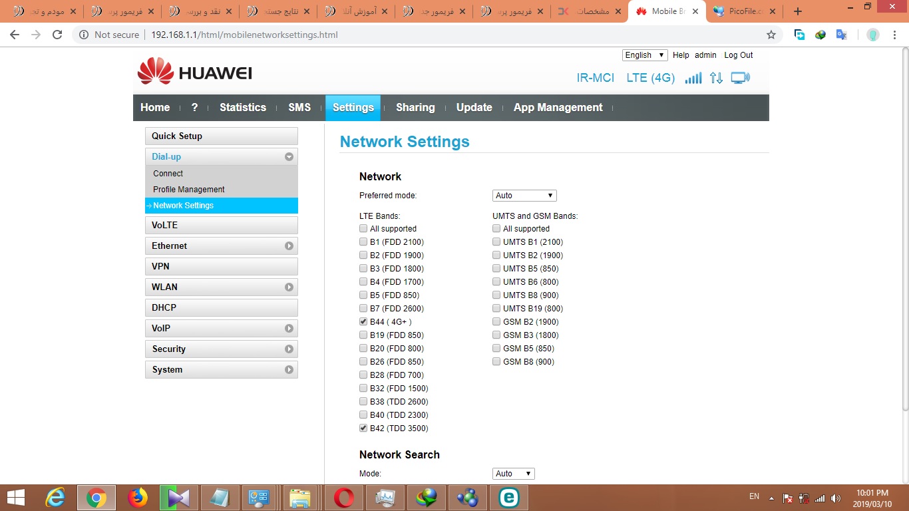
Task: Click the browser address bar URL
Action: click(244, 35)
